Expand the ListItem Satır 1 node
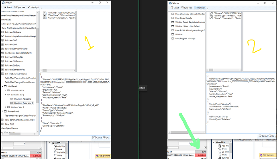Screen dimensions: 277x159 click(x=6, y=91)
